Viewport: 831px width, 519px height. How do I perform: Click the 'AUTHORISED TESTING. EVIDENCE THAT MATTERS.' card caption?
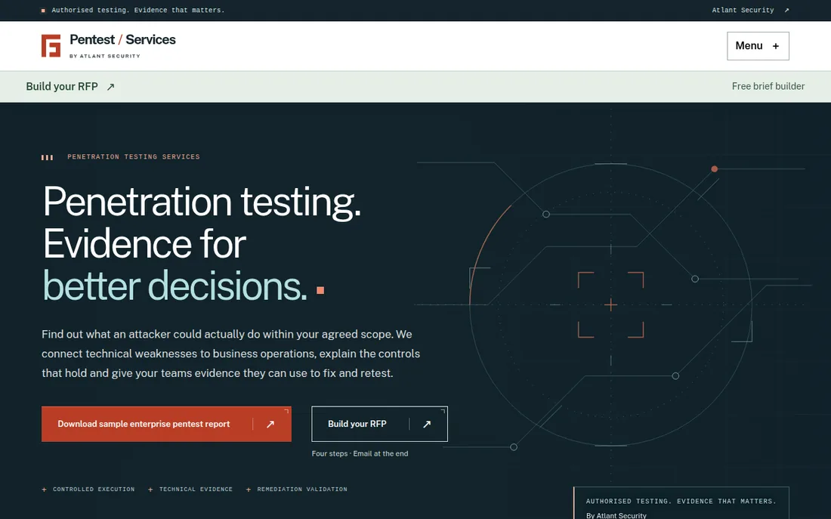(681, 502)
